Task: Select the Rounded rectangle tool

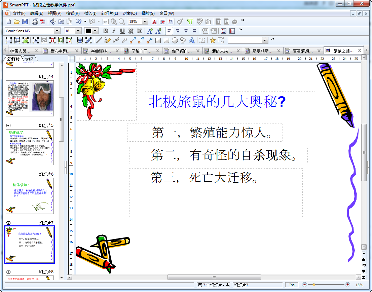Action: [166, 40]
